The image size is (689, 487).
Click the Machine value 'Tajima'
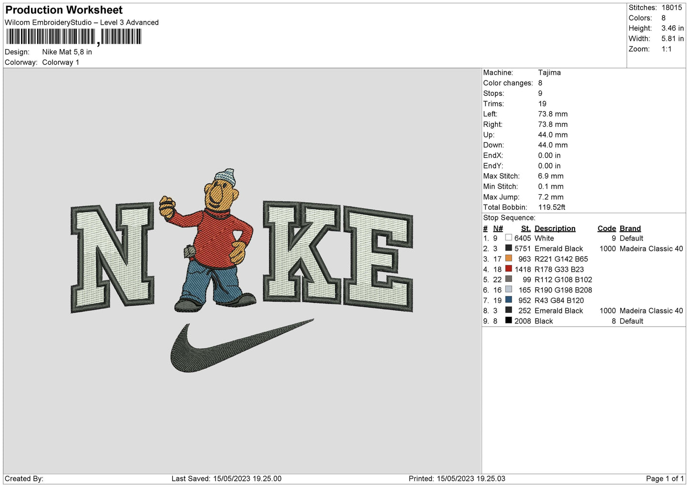549,73
